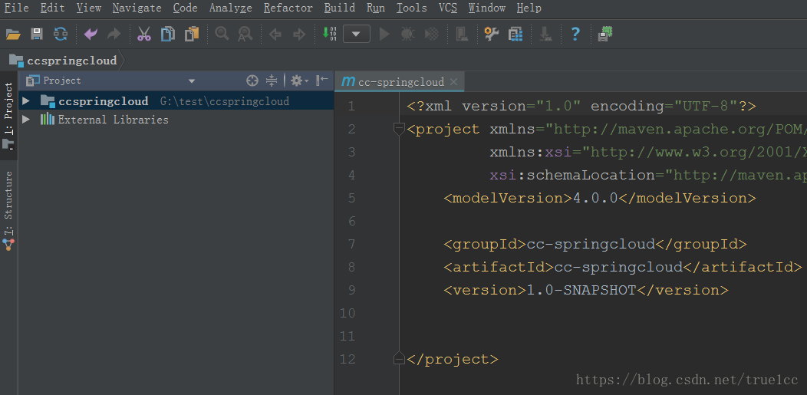Open Settings wrench icon
The width and height of the screenshot is (807, 395).
(x=492, y=35)
